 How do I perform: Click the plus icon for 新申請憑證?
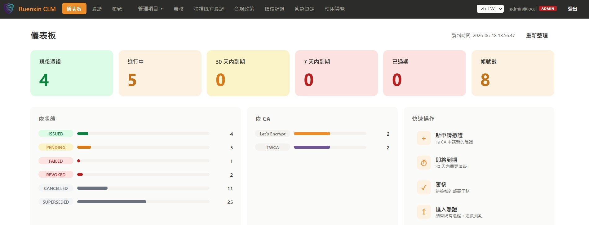(424, 138)
